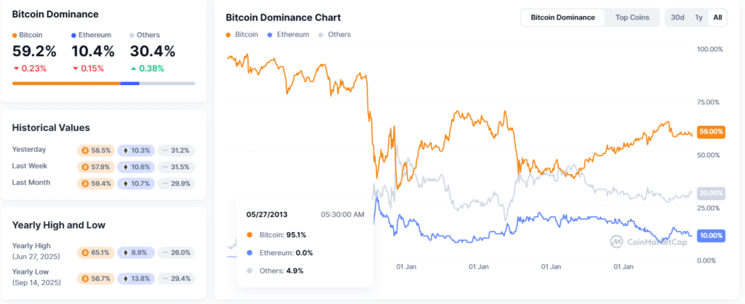Image resolution: width=745 pixels, height=304 pixels.
Task: Click the 10.00% Ethereum axis label
Action: [710, 236]
